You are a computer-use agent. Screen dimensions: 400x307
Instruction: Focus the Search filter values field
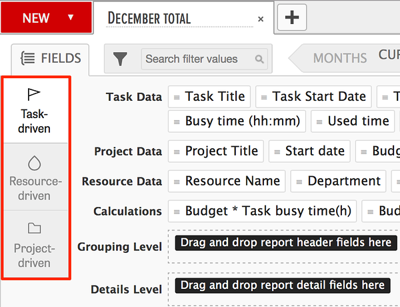205,59
